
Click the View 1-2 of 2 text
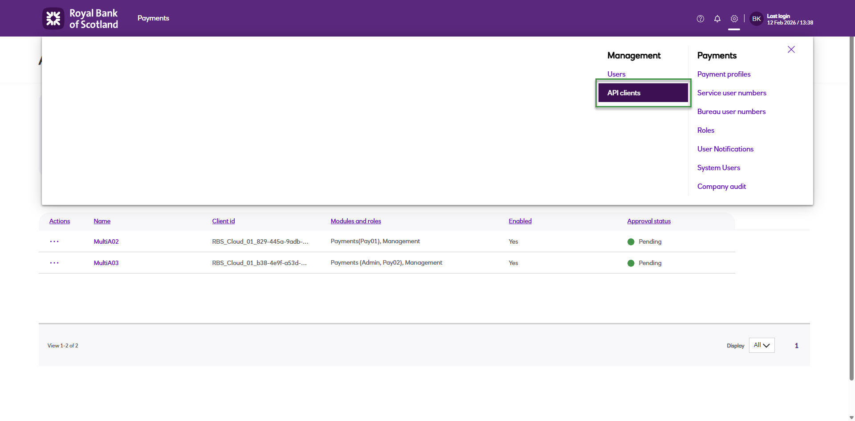63,346
